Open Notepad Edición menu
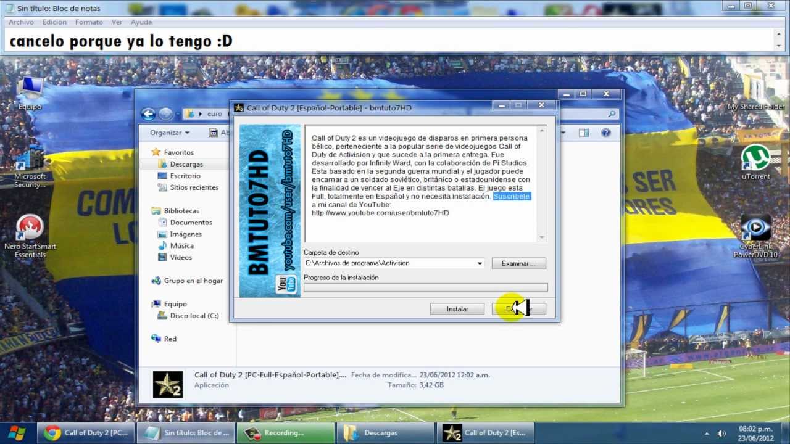 click(54, 22)
